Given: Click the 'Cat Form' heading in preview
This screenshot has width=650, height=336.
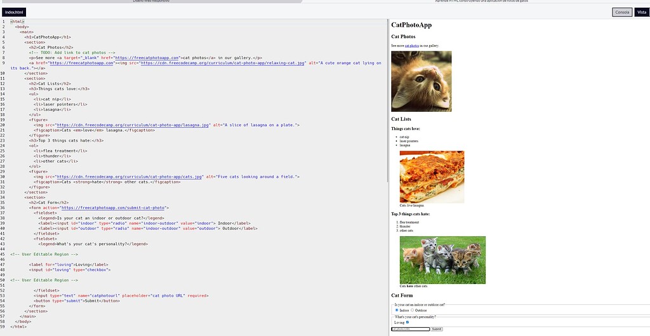Looking at the screenshot, I should (x=402, y=295).
